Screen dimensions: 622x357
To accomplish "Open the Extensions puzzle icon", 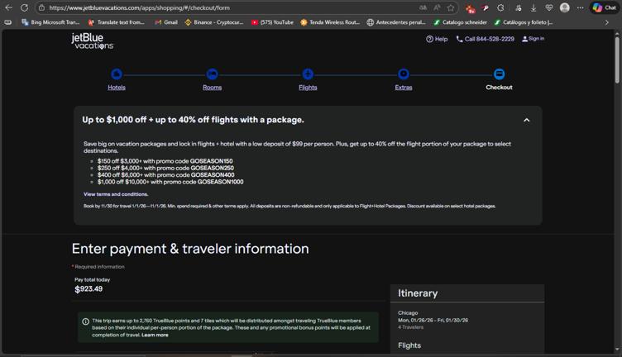I will [x=500, y=7].
